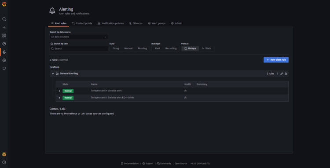The width and height of the screenshot is (330, 168).
Task: Click the Search by label input field
Action: (x=79, y=48)
